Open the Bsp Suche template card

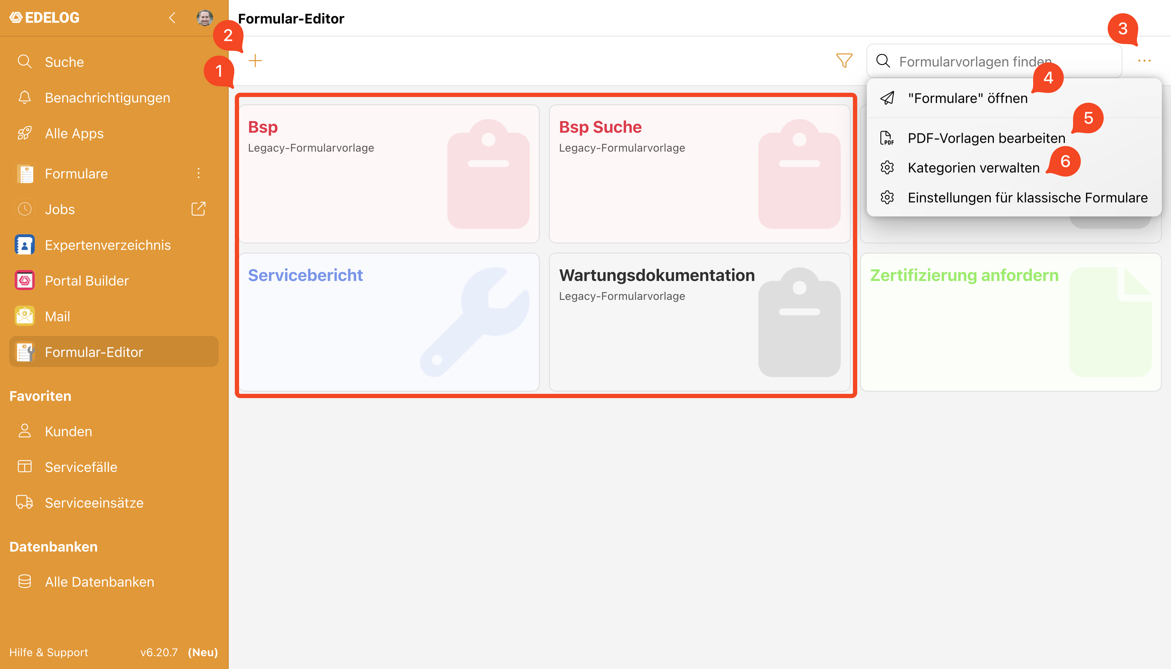[699, 174]
